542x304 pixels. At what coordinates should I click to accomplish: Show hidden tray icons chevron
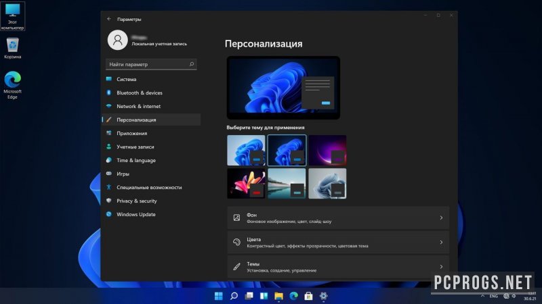[x=482, y=296]
